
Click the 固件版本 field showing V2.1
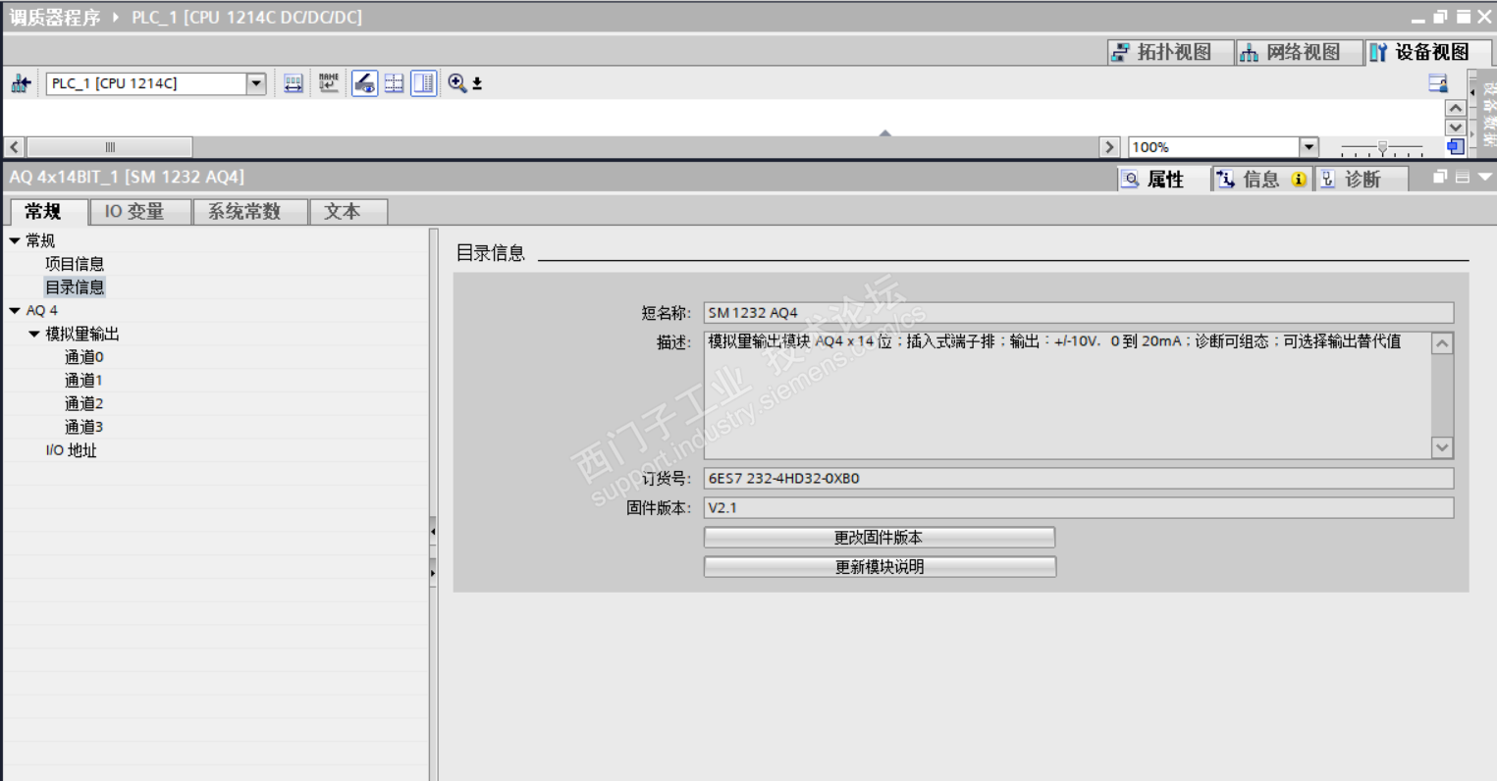(1078, 508)
